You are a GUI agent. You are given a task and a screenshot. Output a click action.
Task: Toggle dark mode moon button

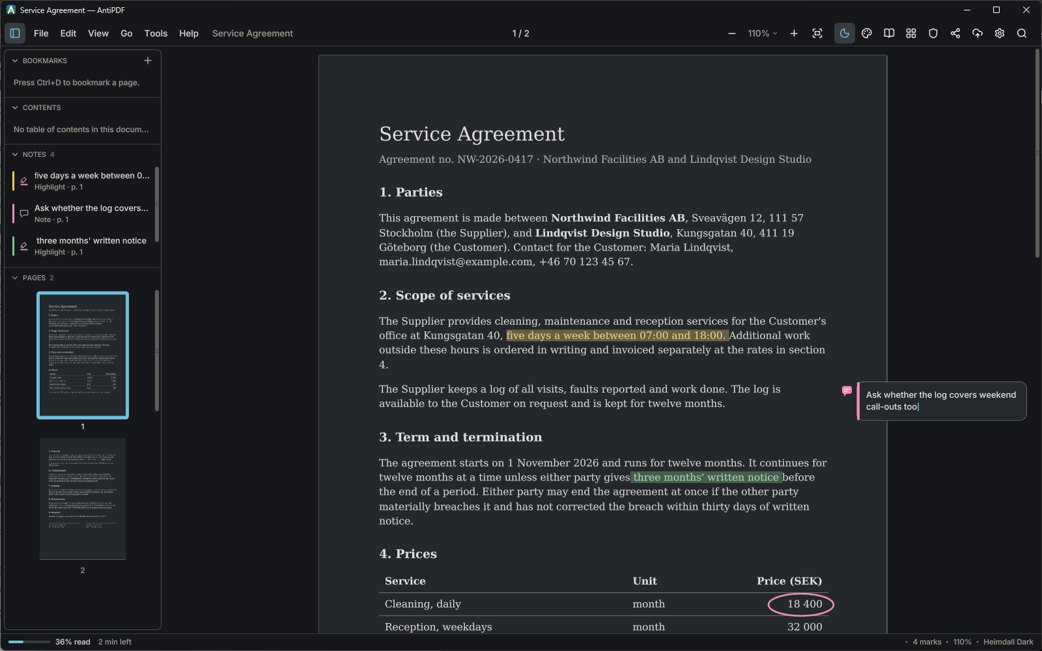pyautogui.click(x=845, y=33)
